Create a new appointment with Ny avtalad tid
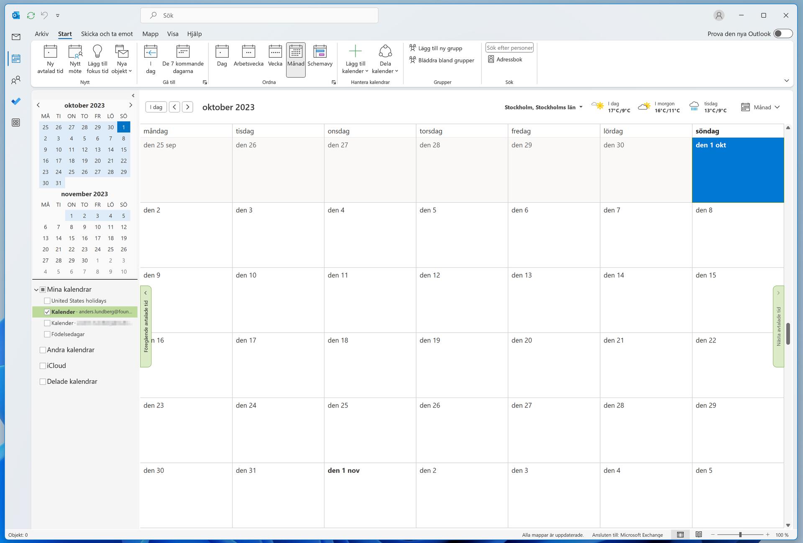 (50, 59)
